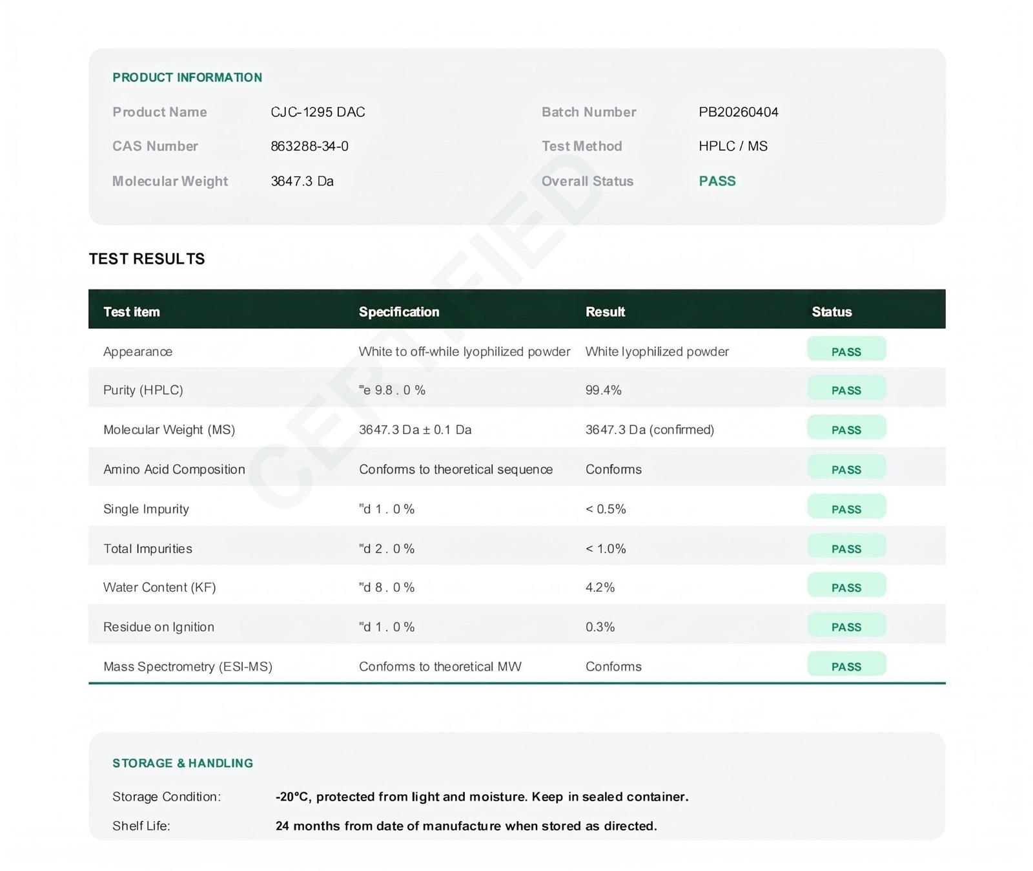Click PASS badge for Mass Spectrometry (ESI-MS)

pos(846,664)
